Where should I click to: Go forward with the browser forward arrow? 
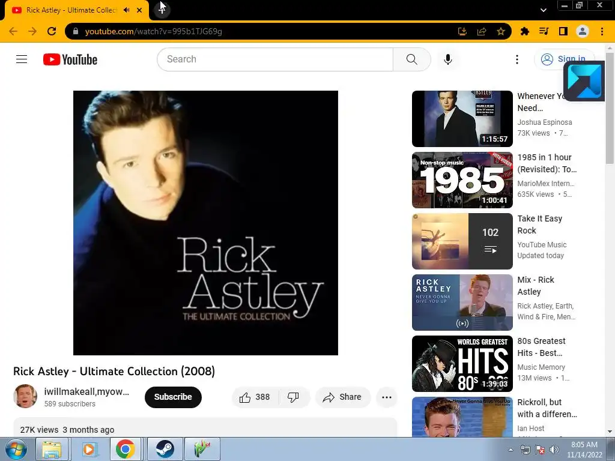(32, 31)
